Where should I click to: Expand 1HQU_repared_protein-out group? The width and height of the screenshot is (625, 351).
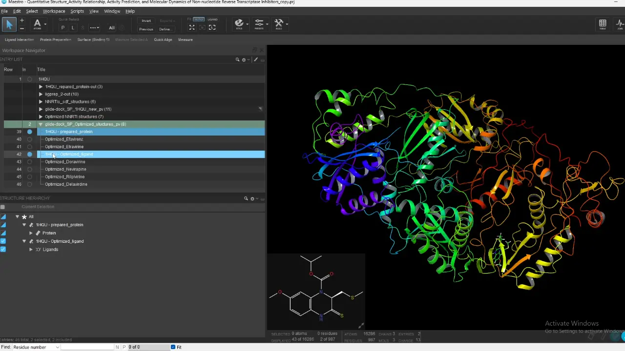click(x=41, y=87)
